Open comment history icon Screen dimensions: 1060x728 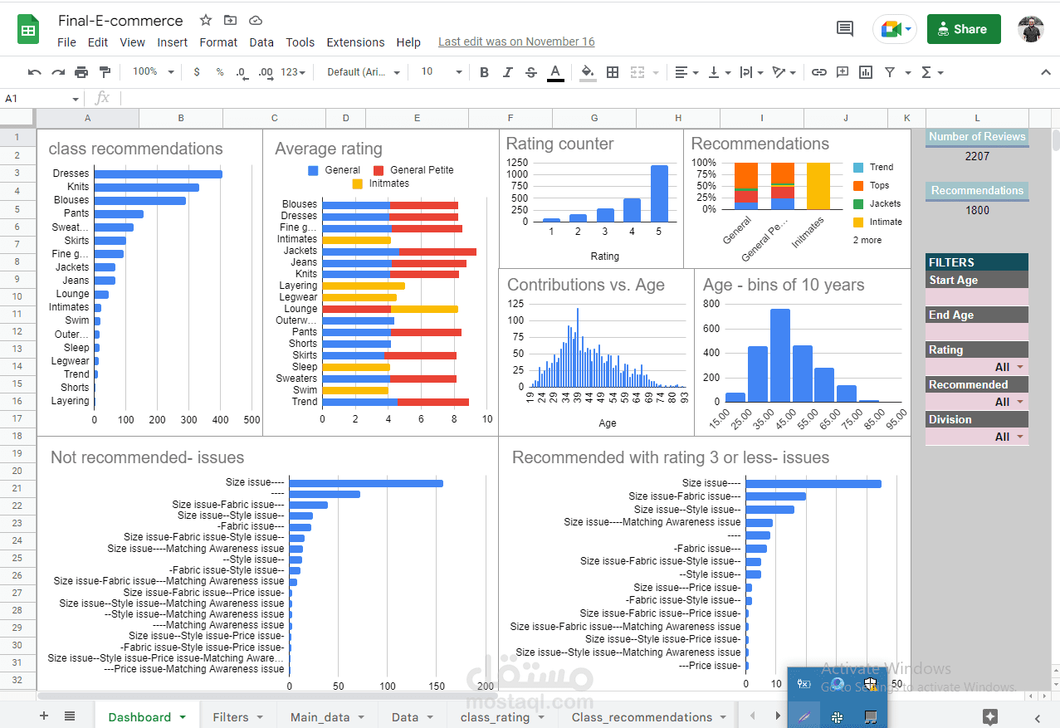coord(845,29)
